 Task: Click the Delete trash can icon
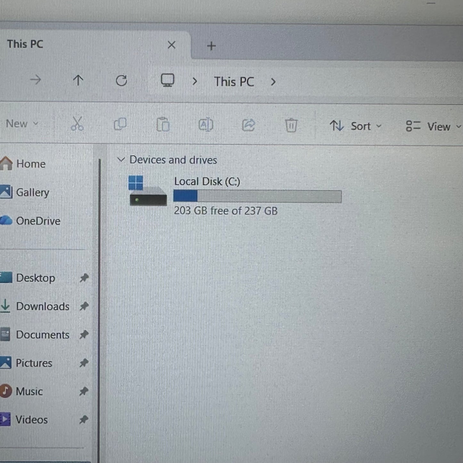pyautogui.click(x=291, y=125)
